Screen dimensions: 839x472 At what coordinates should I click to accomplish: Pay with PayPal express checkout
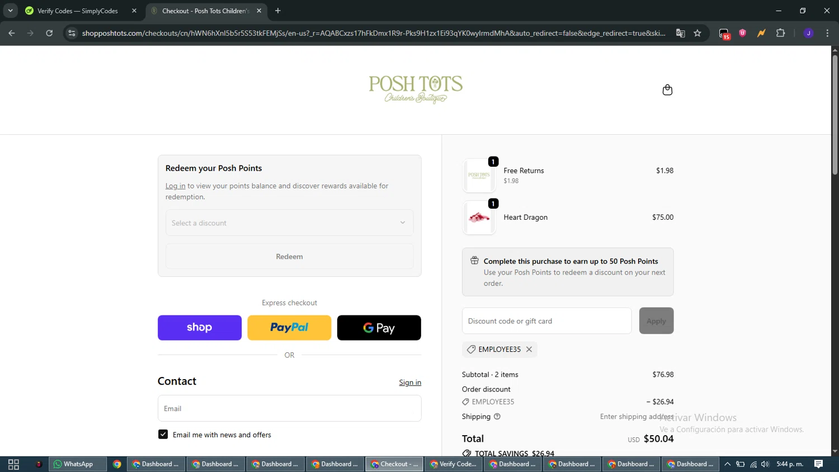[x=289, y=328]
